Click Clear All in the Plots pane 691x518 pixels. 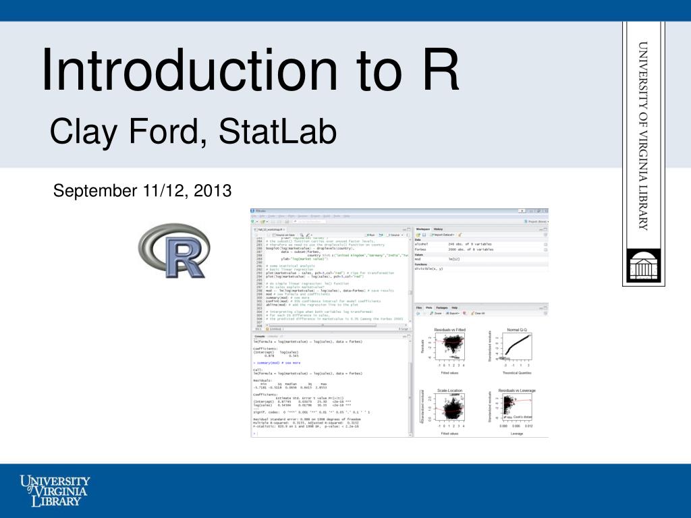[478, 313]
